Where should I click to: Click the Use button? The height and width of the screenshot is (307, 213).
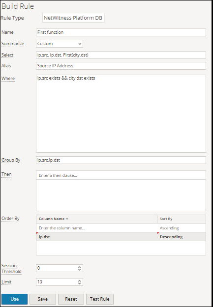pyautogui.click(x=15, y=299)
